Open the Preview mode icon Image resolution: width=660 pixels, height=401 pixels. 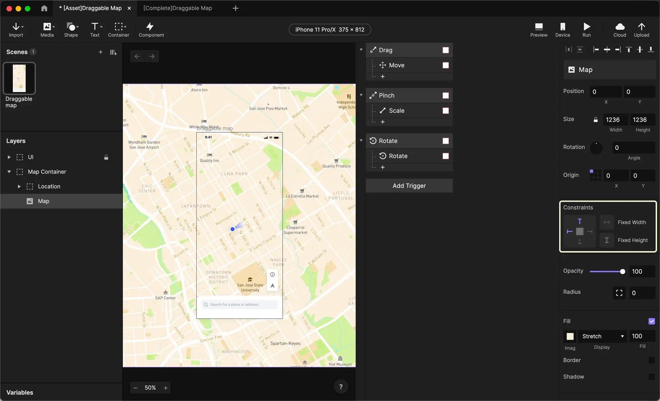[x=539, y=27]
